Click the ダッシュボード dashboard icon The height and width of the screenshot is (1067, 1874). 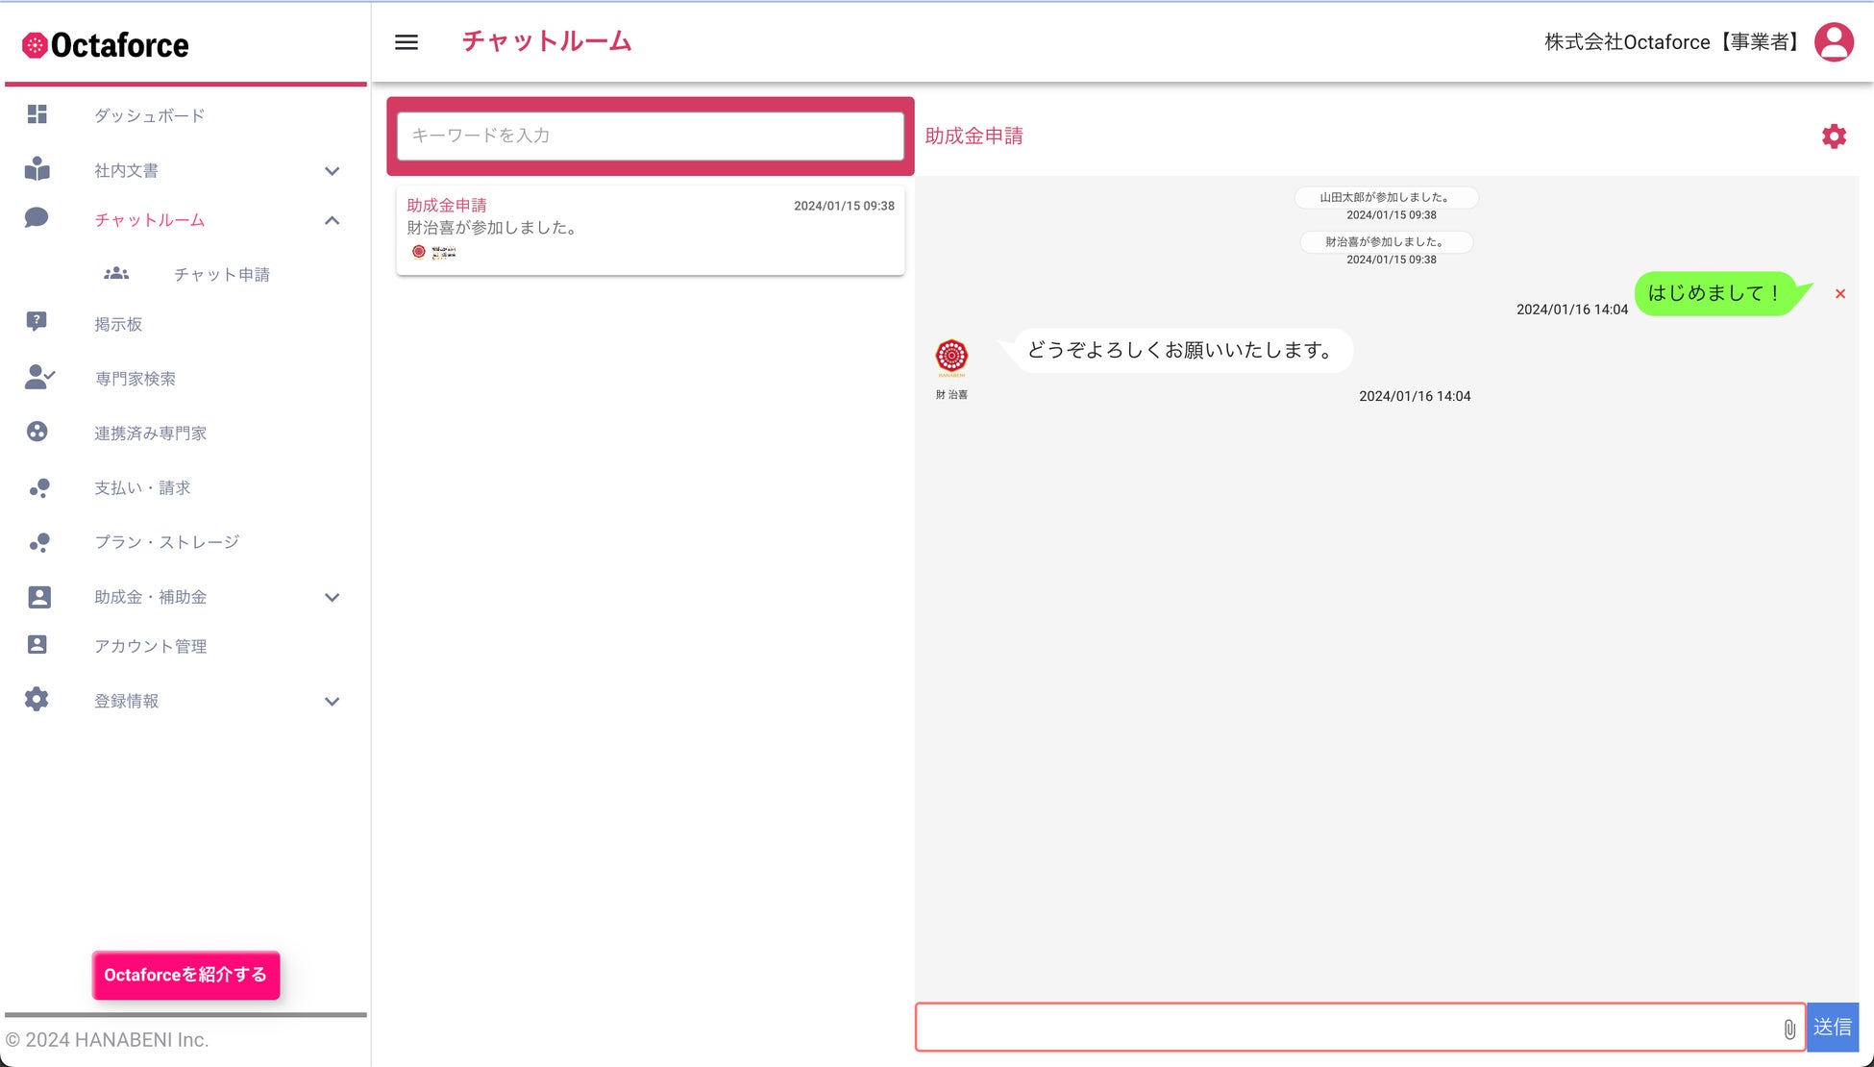[x=37, y=115]
